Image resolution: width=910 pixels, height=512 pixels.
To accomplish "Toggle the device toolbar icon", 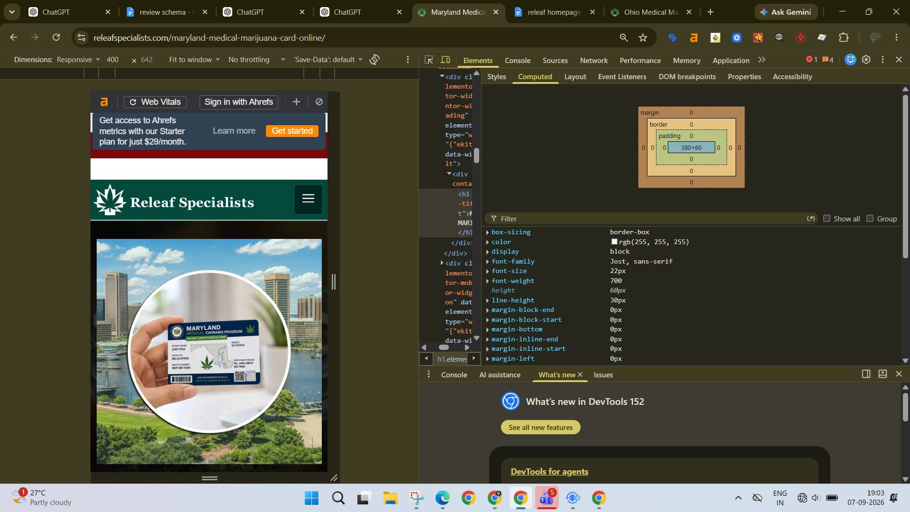I will click(446, 60).
